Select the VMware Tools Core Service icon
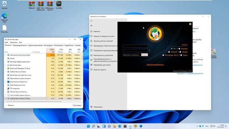Viewport: 229px width, 129px height. coord(8,92)
